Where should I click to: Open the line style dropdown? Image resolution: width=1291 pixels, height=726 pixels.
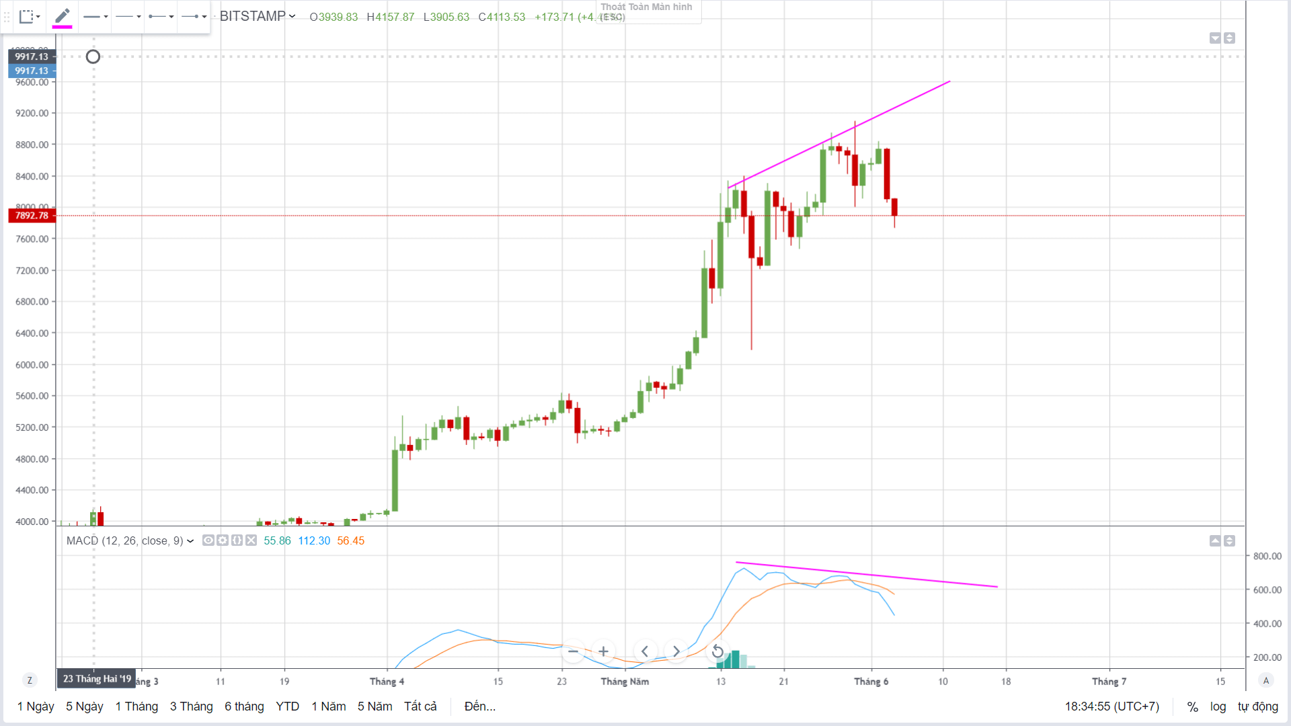pyautogui.click(x=128, y=16)
